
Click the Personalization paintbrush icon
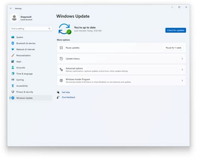(x=13, y=55)
